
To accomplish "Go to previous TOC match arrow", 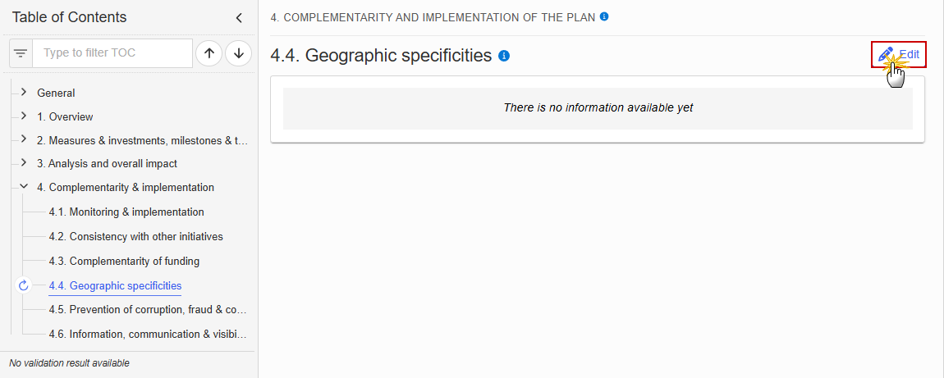I will point(209,53).
